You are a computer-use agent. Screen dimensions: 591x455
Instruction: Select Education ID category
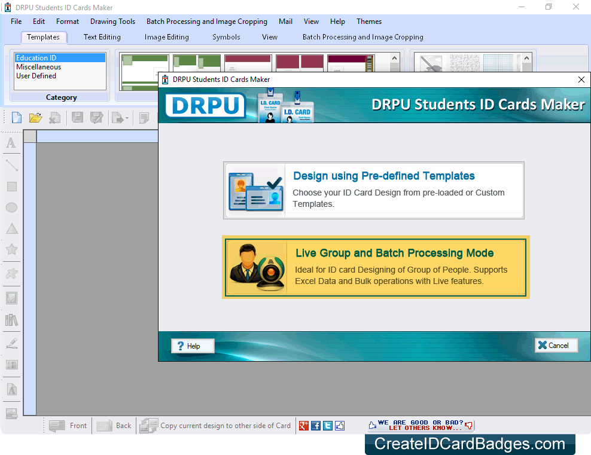[60, 57]
